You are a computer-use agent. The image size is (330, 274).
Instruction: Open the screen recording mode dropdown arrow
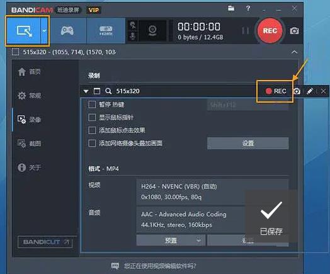[44, 31]
